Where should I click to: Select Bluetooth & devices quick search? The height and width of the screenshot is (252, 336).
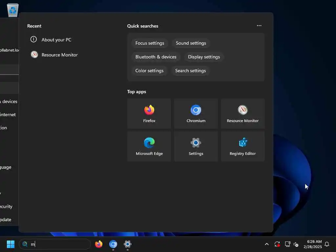coord(156,57)
